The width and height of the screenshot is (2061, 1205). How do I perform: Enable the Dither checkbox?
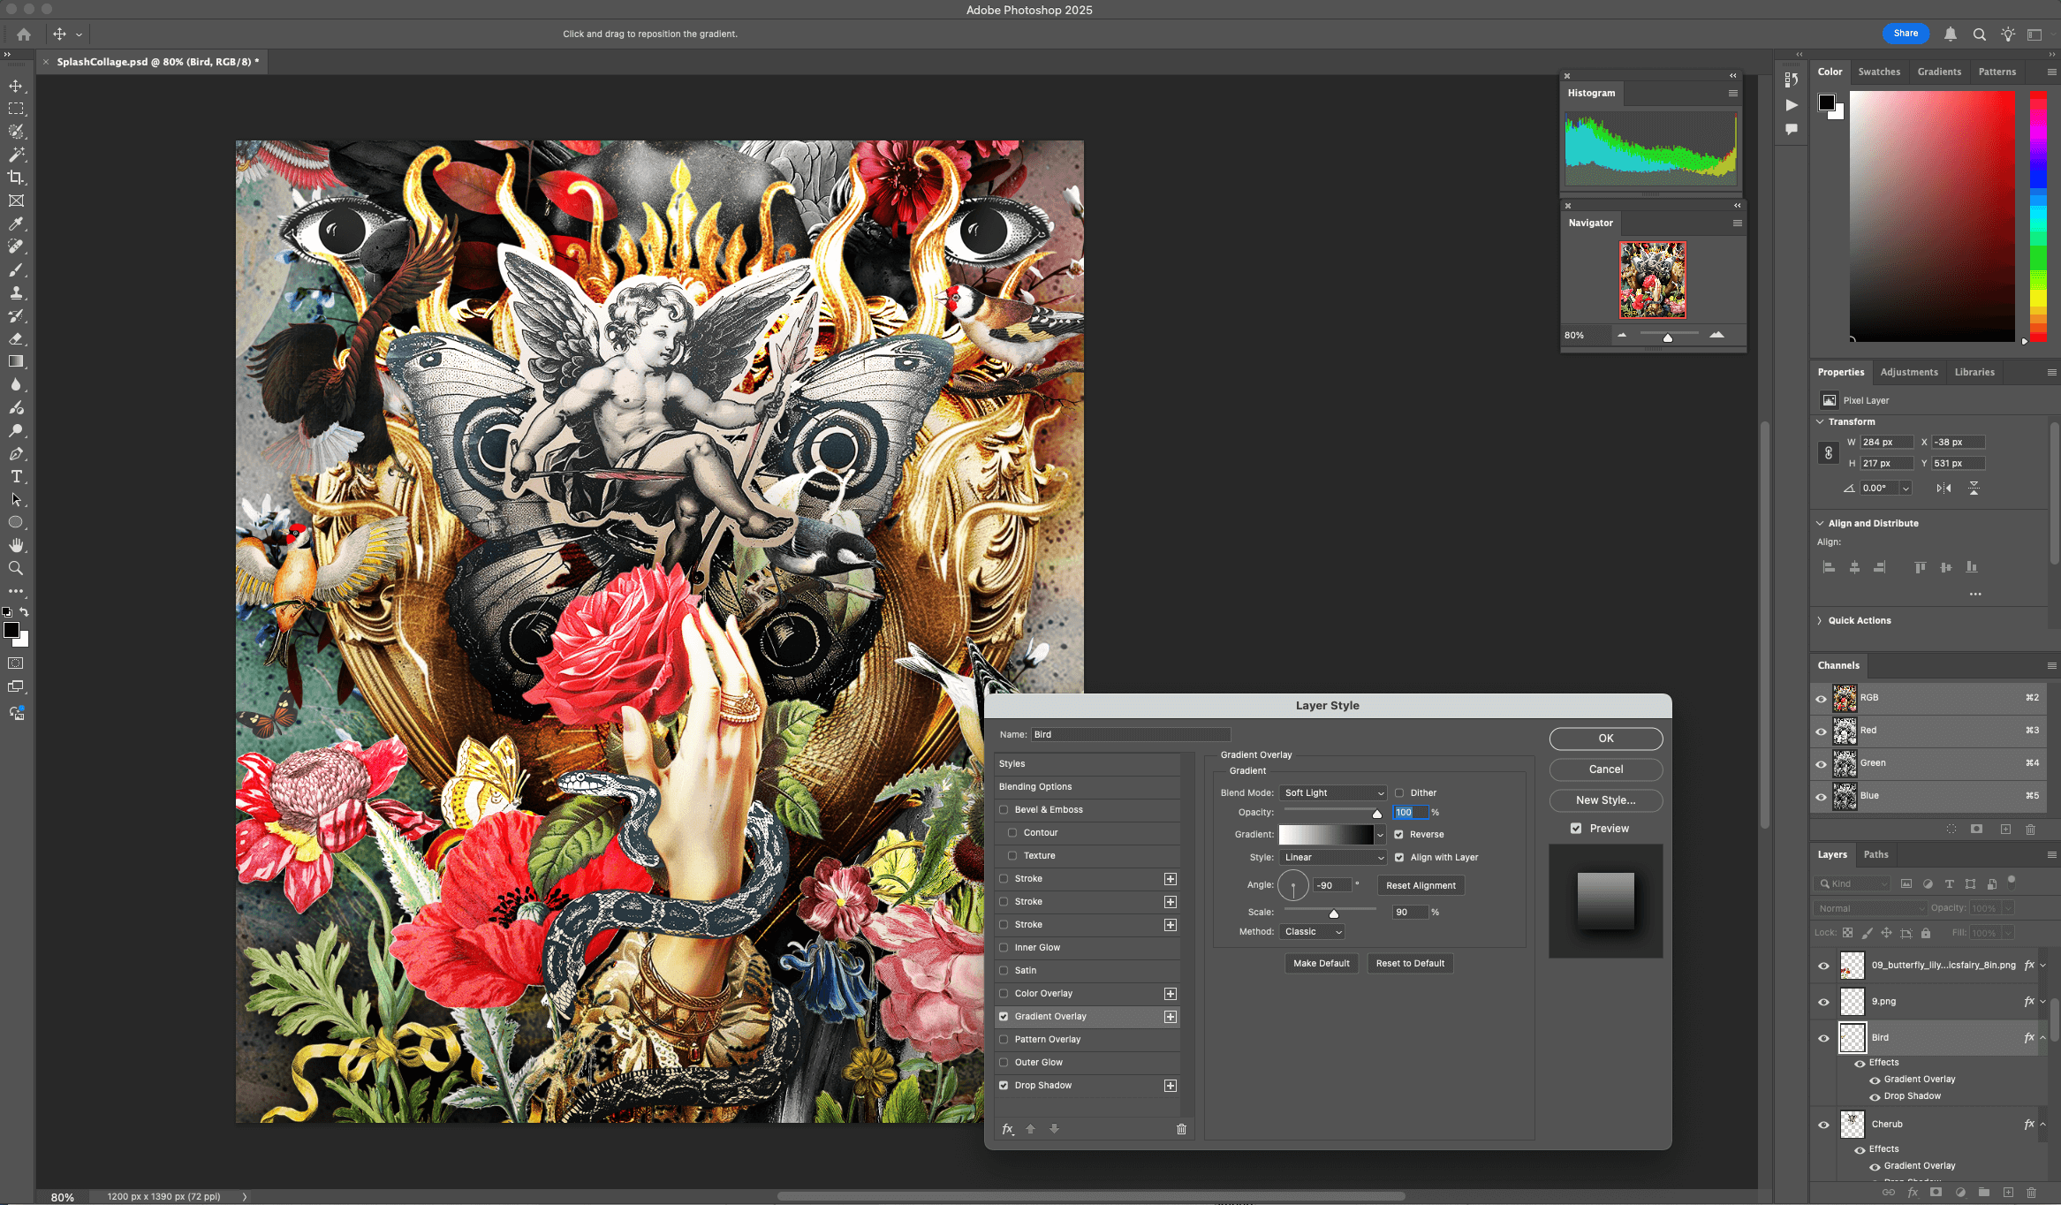pyautogui.click(x=1399, y=793)
